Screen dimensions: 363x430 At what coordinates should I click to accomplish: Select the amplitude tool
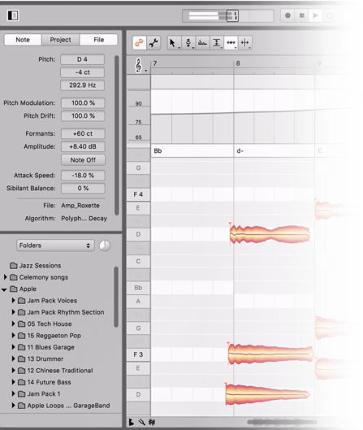click(217, 43)
